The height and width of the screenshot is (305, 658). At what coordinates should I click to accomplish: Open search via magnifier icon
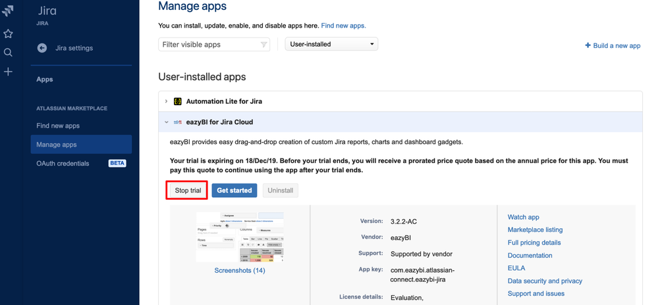point(8,53)
